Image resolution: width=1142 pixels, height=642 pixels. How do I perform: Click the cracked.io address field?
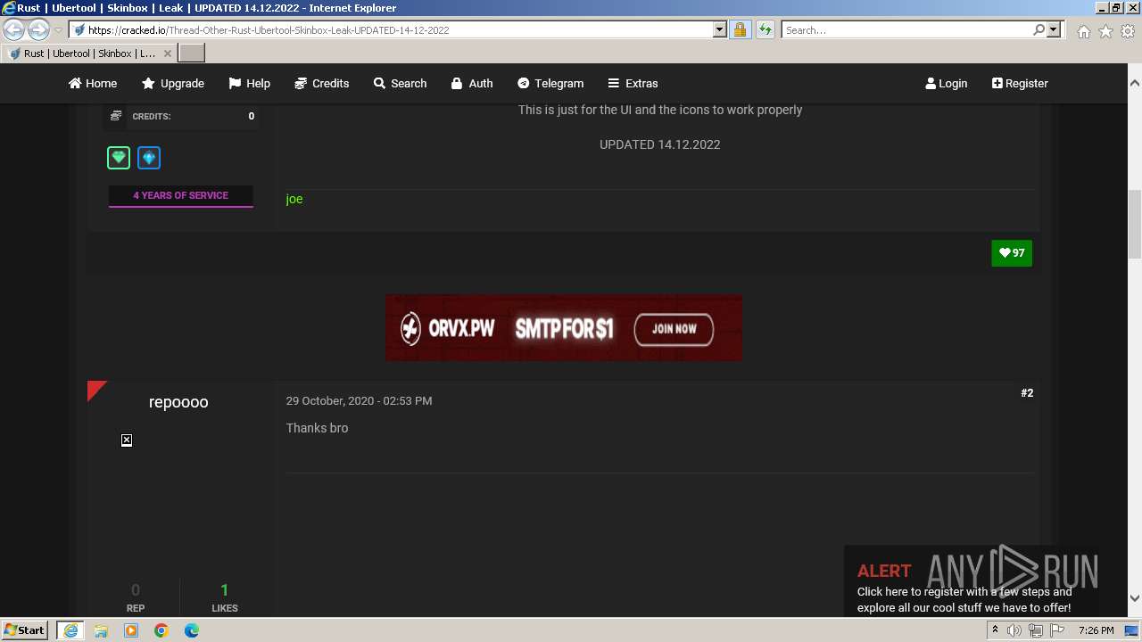(393, 29)
